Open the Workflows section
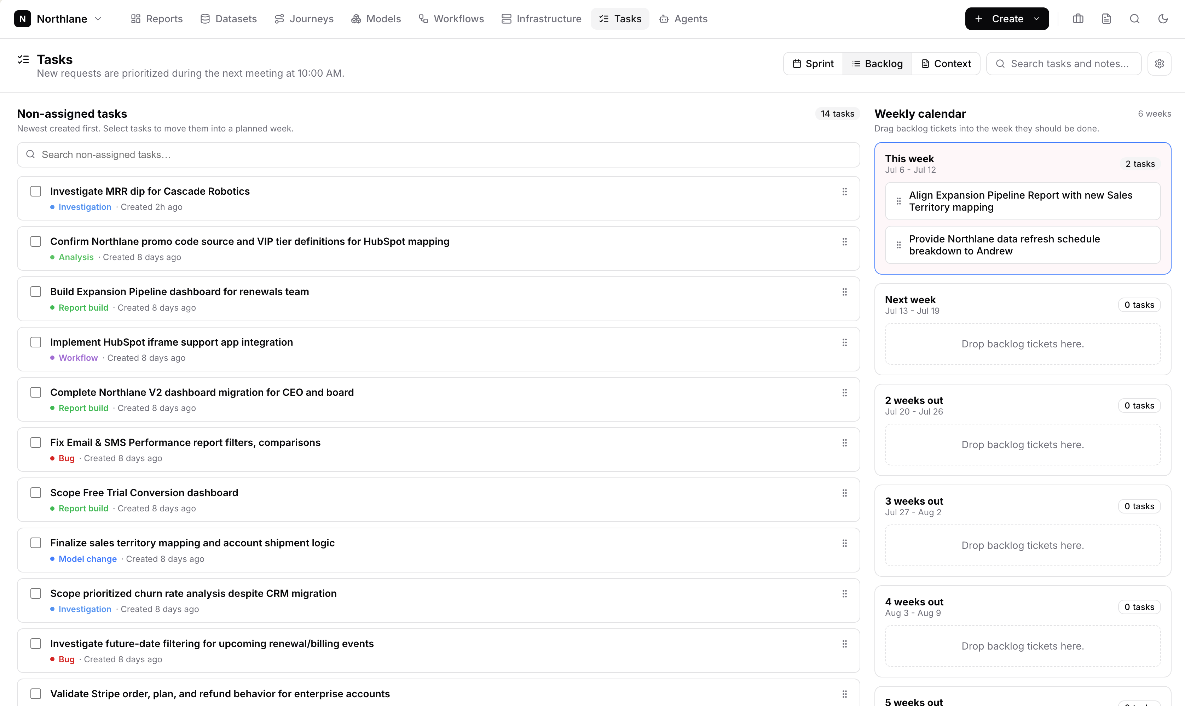The height and width of the screenshot is (716, 1185). (451, 19)
